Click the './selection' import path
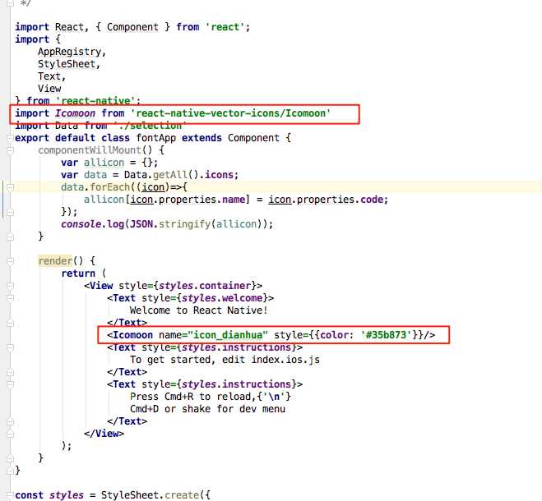This screenshot has width=542, height=501. tap(150, 126)
